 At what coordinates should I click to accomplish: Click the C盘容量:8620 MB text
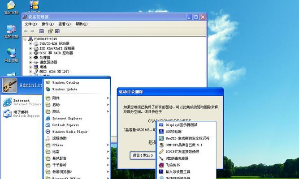point(137,130)
